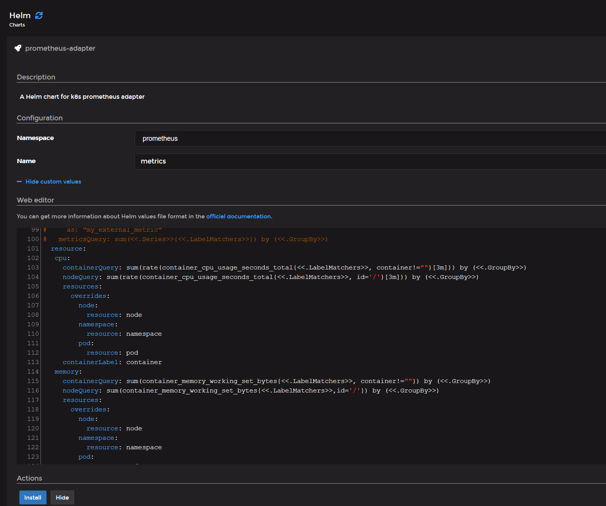Image resolution: width=606 pixels, height=506 pixels.
Task: Click the Install button
Action: (33, 497)
